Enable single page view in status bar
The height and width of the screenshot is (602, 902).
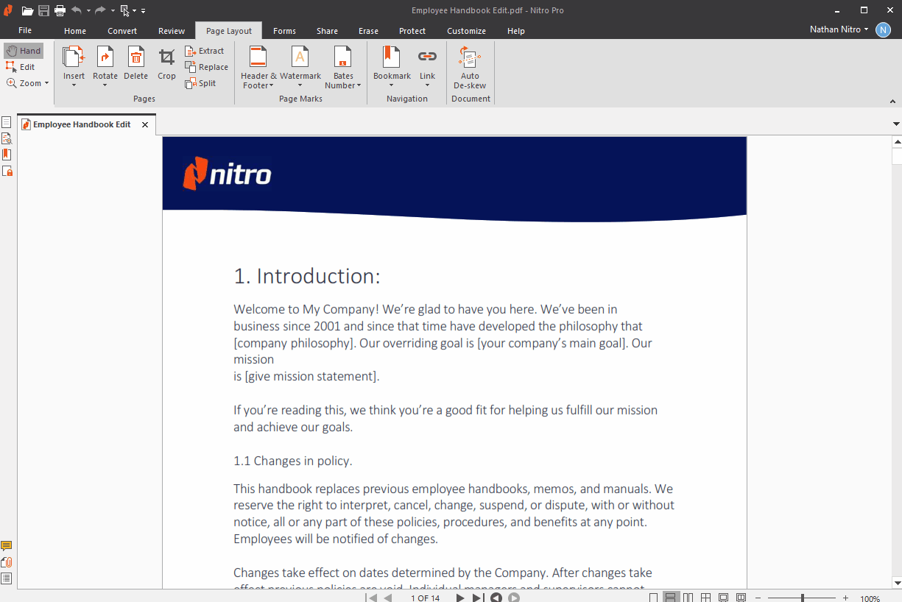(x=653, y=598)
